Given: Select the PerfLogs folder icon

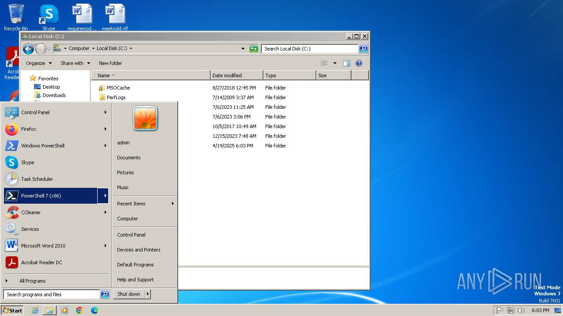Looking at the screenshot, I should coord(102,97).
